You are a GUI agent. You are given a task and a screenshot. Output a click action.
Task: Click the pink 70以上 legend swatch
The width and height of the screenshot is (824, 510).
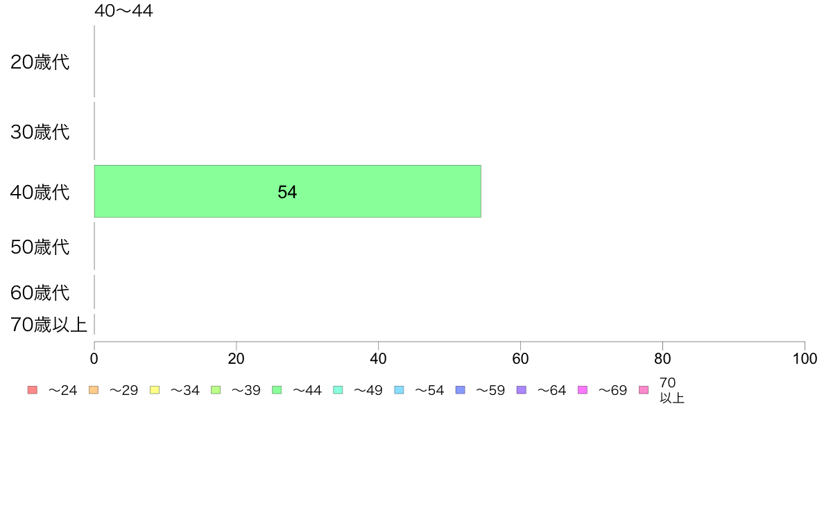click(x=644, y=389)
